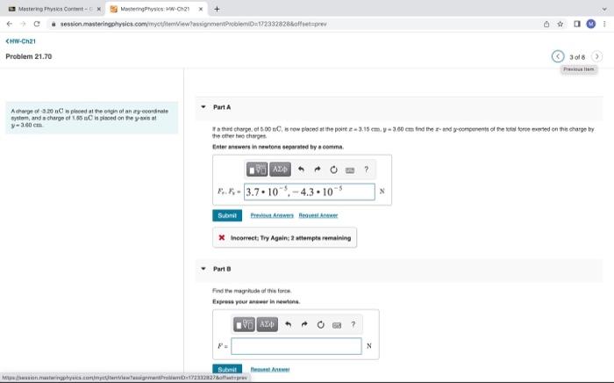Click the browser forward button

[x=23, y=24]
